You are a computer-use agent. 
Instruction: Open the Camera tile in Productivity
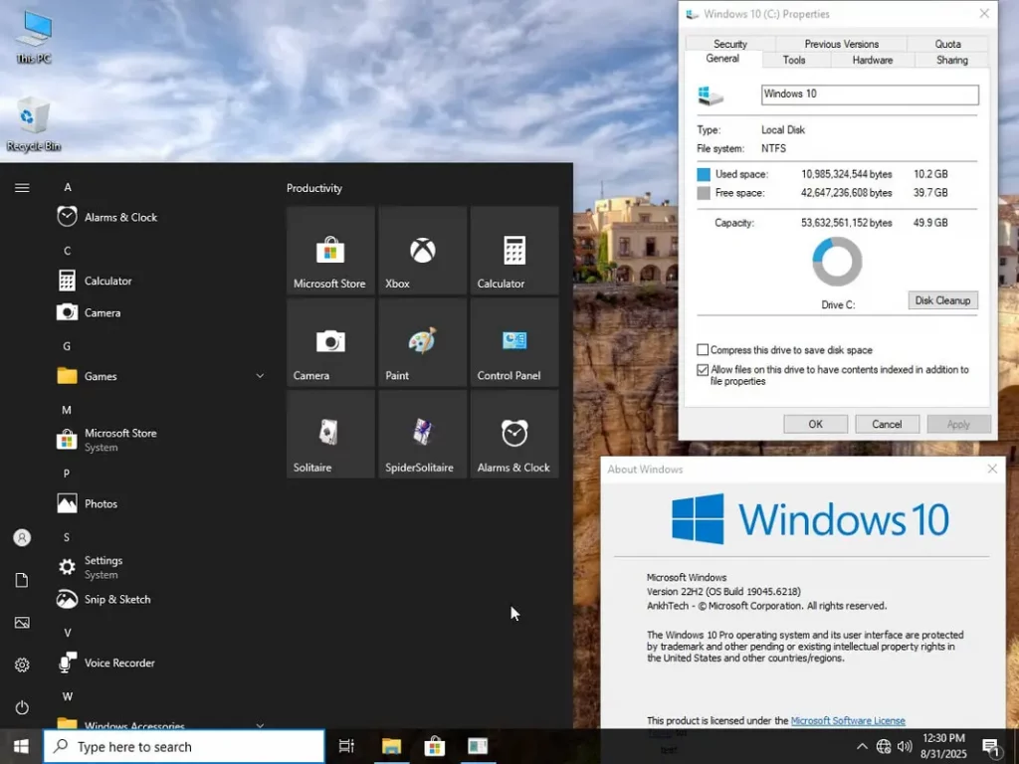point(330,342)
